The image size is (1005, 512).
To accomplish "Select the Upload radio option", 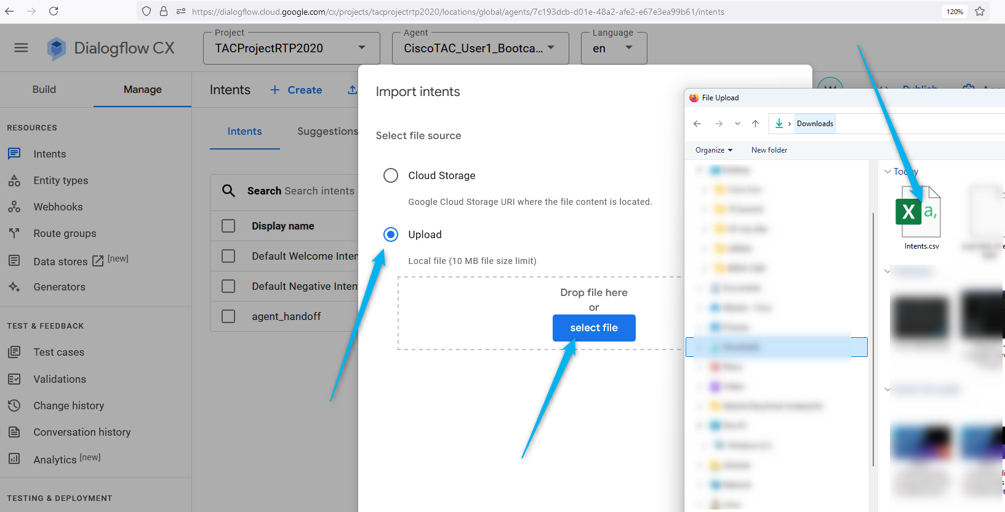I will 391,234.
